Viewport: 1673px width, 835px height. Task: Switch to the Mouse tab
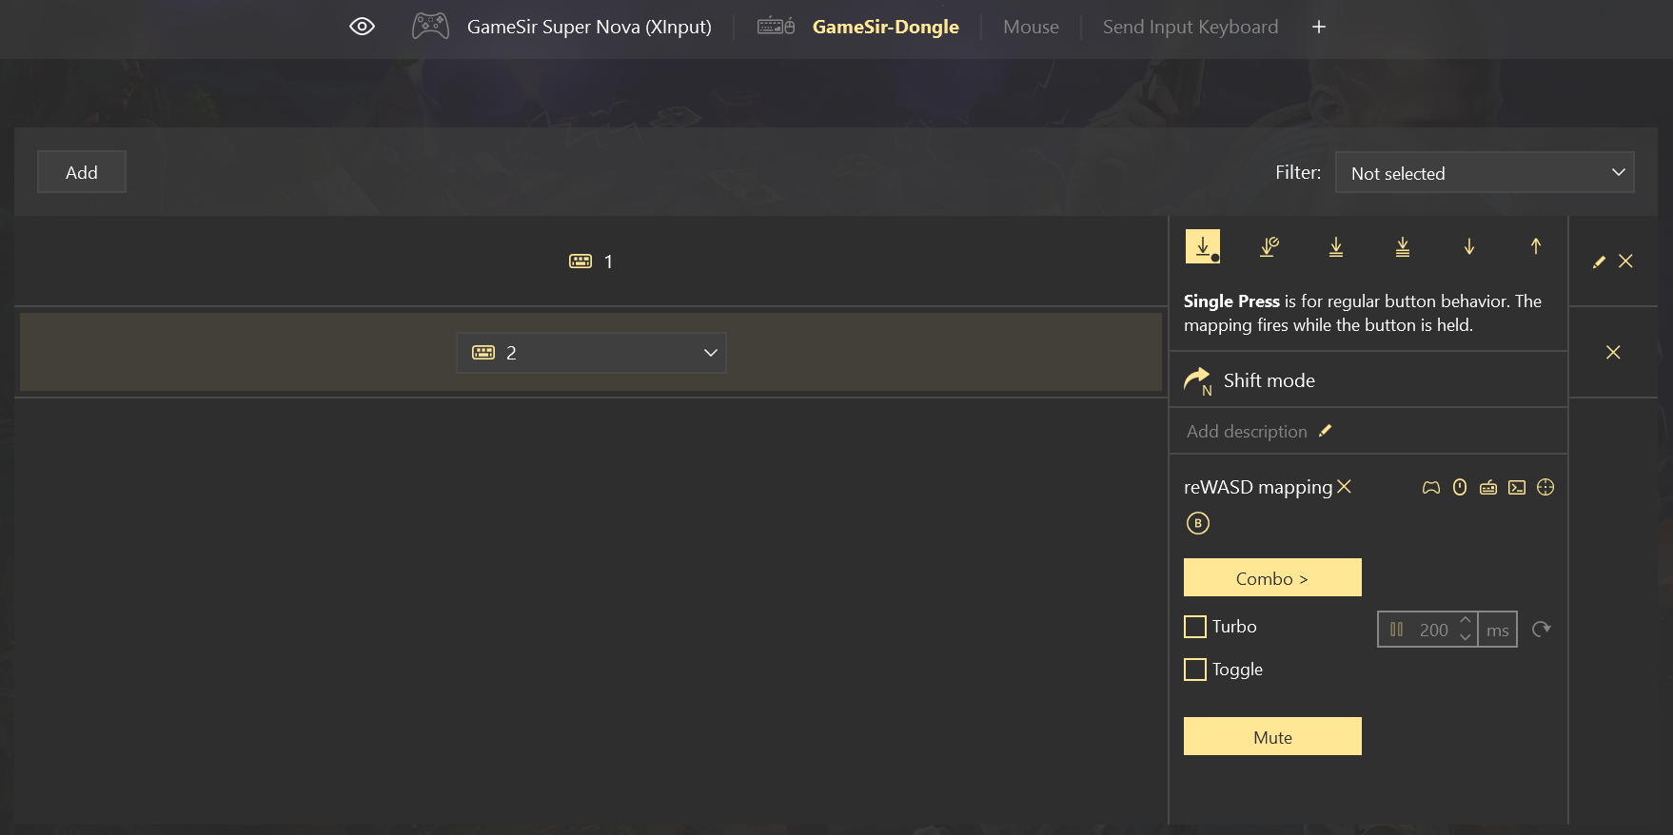pyautogui.click(x=1031, y=27)
